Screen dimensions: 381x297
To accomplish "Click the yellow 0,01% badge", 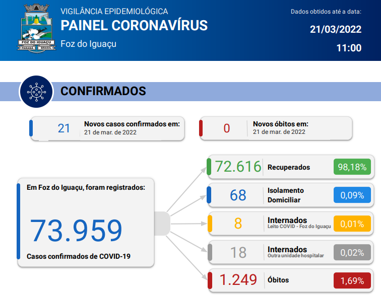I will pyautogui.click(x=352, y=224).
